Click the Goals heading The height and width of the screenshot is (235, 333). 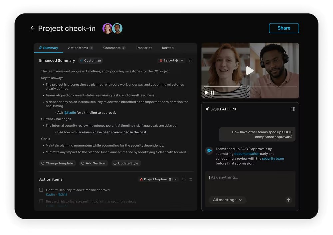[x=45, y=139]
